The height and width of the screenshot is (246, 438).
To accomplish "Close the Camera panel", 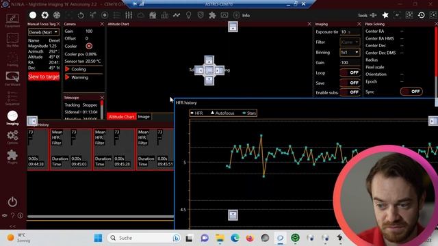I will point(102,24).
